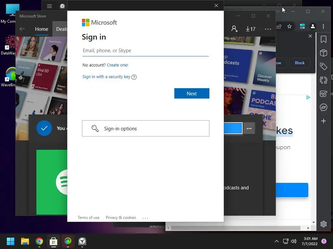Click the teal browser extension icon
Viewport: 333px width, 249px height.
point(302,26)
